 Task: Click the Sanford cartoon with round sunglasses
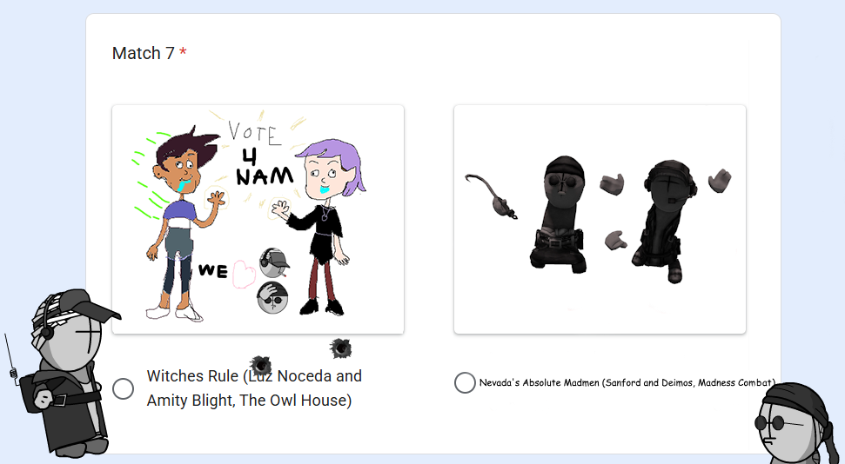click(x=799, y=423)
